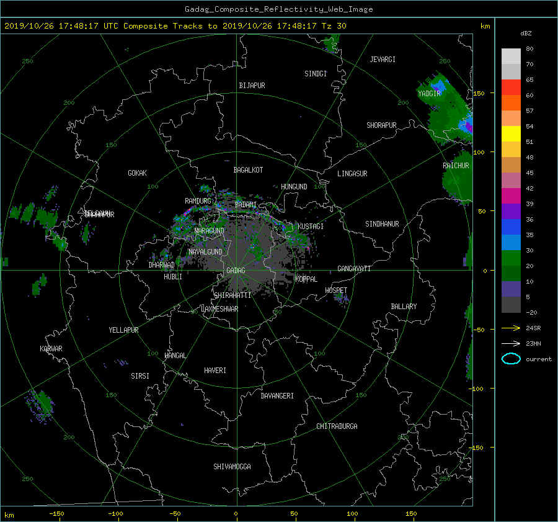This screenshot has width=558, height=522.
Task: Click the HUBLI city label
Action: point(173,276)
